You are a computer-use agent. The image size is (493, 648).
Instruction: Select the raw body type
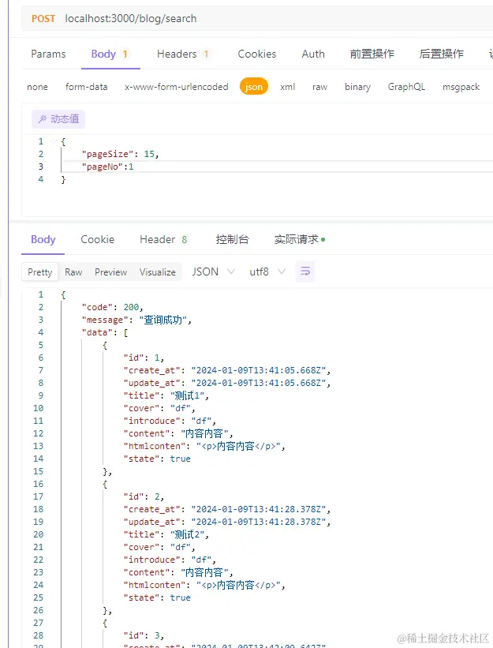click(319, 87)
